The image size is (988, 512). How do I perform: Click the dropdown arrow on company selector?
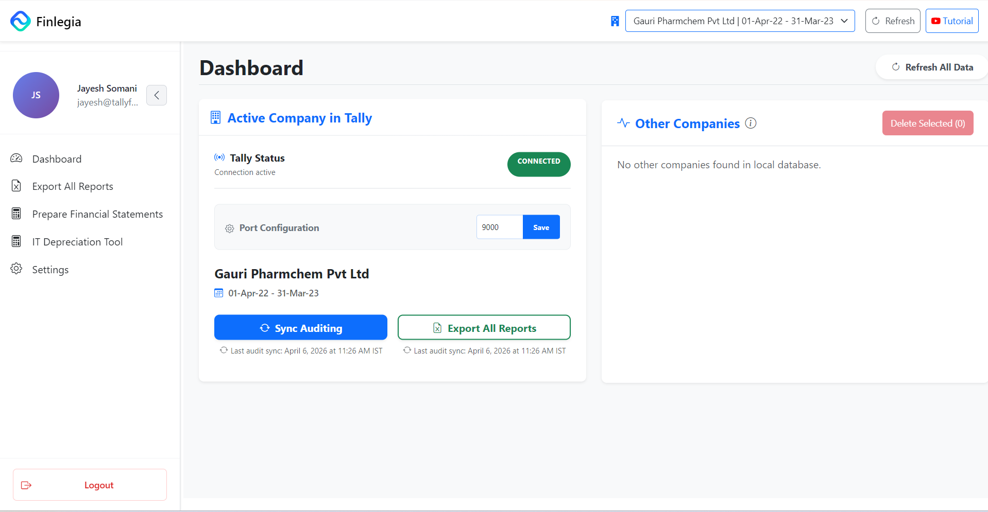844,21
